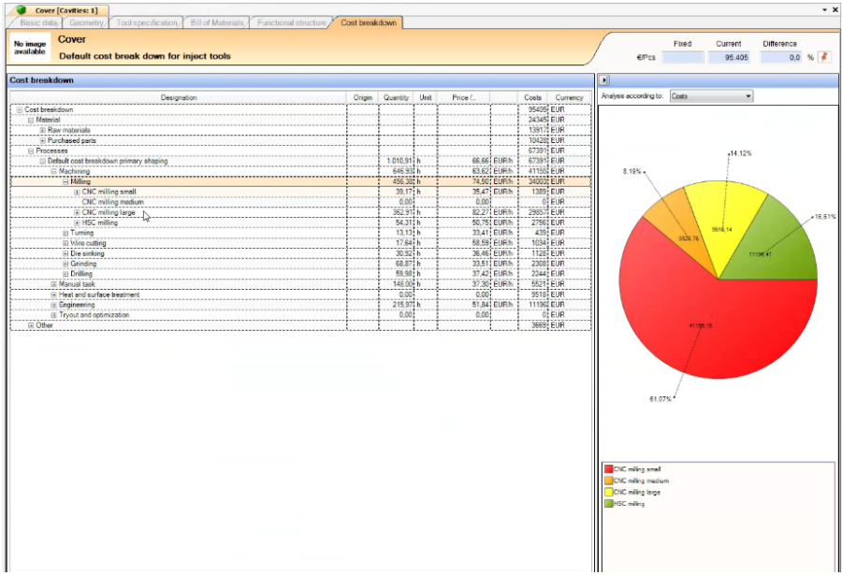
Task: Expand the CNC milling large node
Action: point(78,213)
